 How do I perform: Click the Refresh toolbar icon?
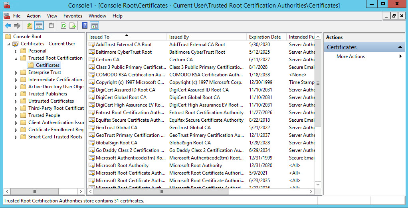tap(63, 26)
